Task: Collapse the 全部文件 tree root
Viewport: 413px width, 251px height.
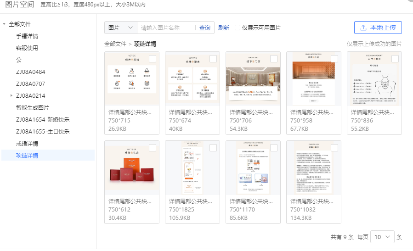Action: [4, 24]
